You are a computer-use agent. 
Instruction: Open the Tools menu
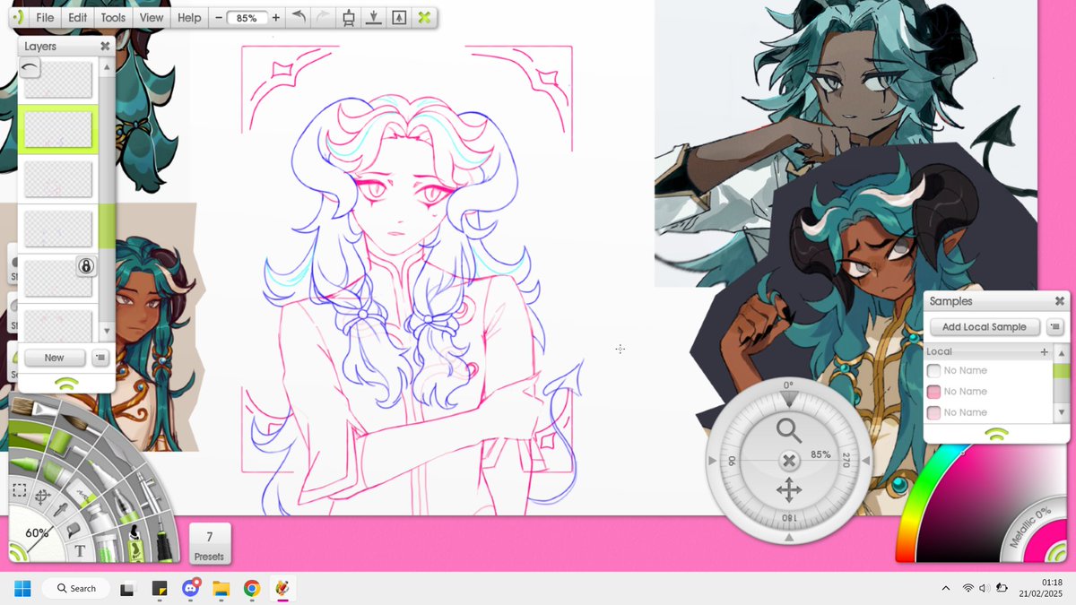click(113, 17)
